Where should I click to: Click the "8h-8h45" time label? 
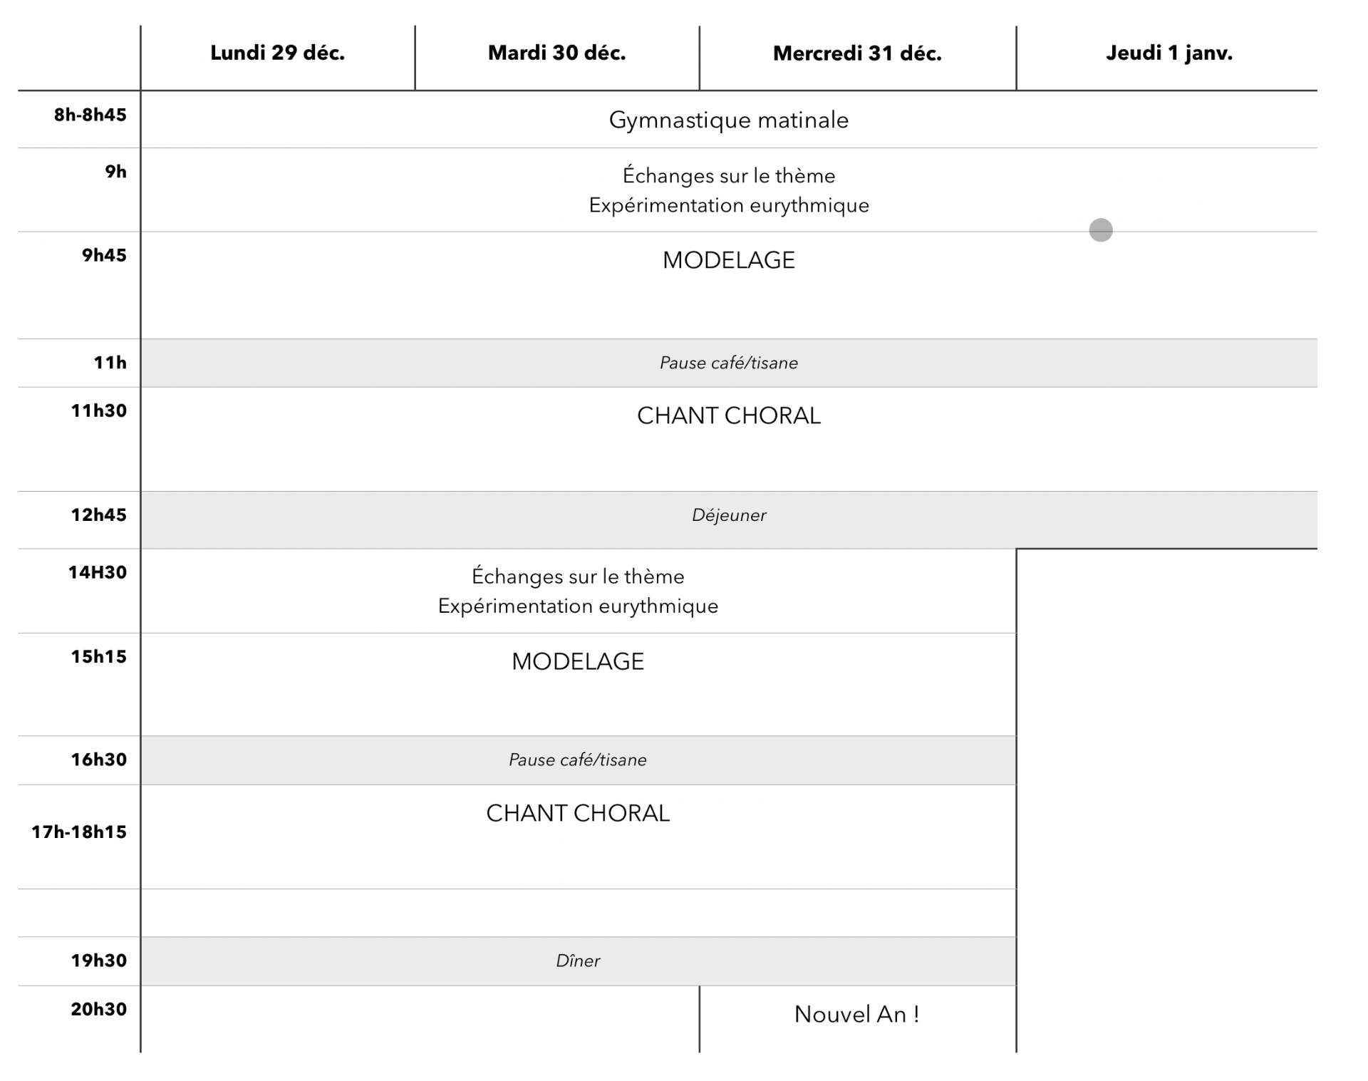(x=90, y=115)
